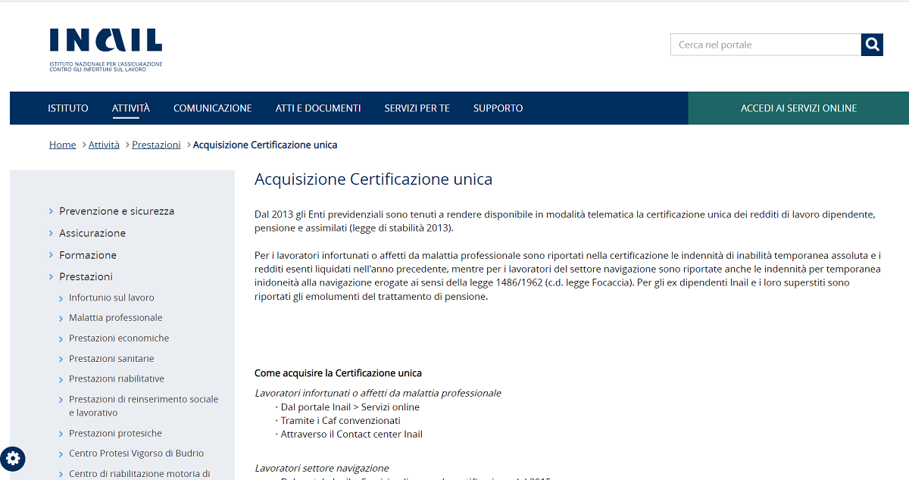Viewport: 909px width, 480px height.
Task: Expand the Formazione section
Action: [86, 254]
